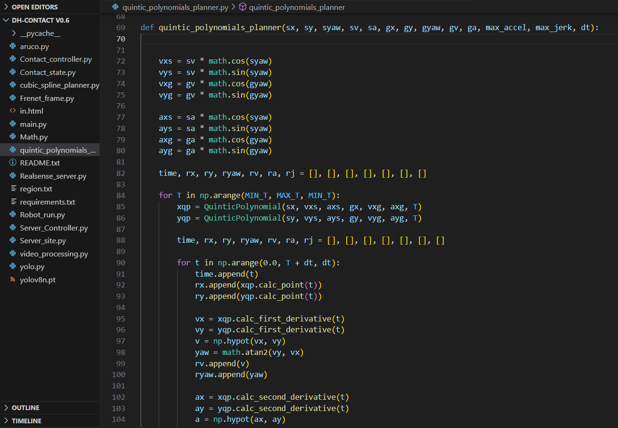Click the HTML icon next to in.html
618x428 pixels.
[x=13, y=111]
